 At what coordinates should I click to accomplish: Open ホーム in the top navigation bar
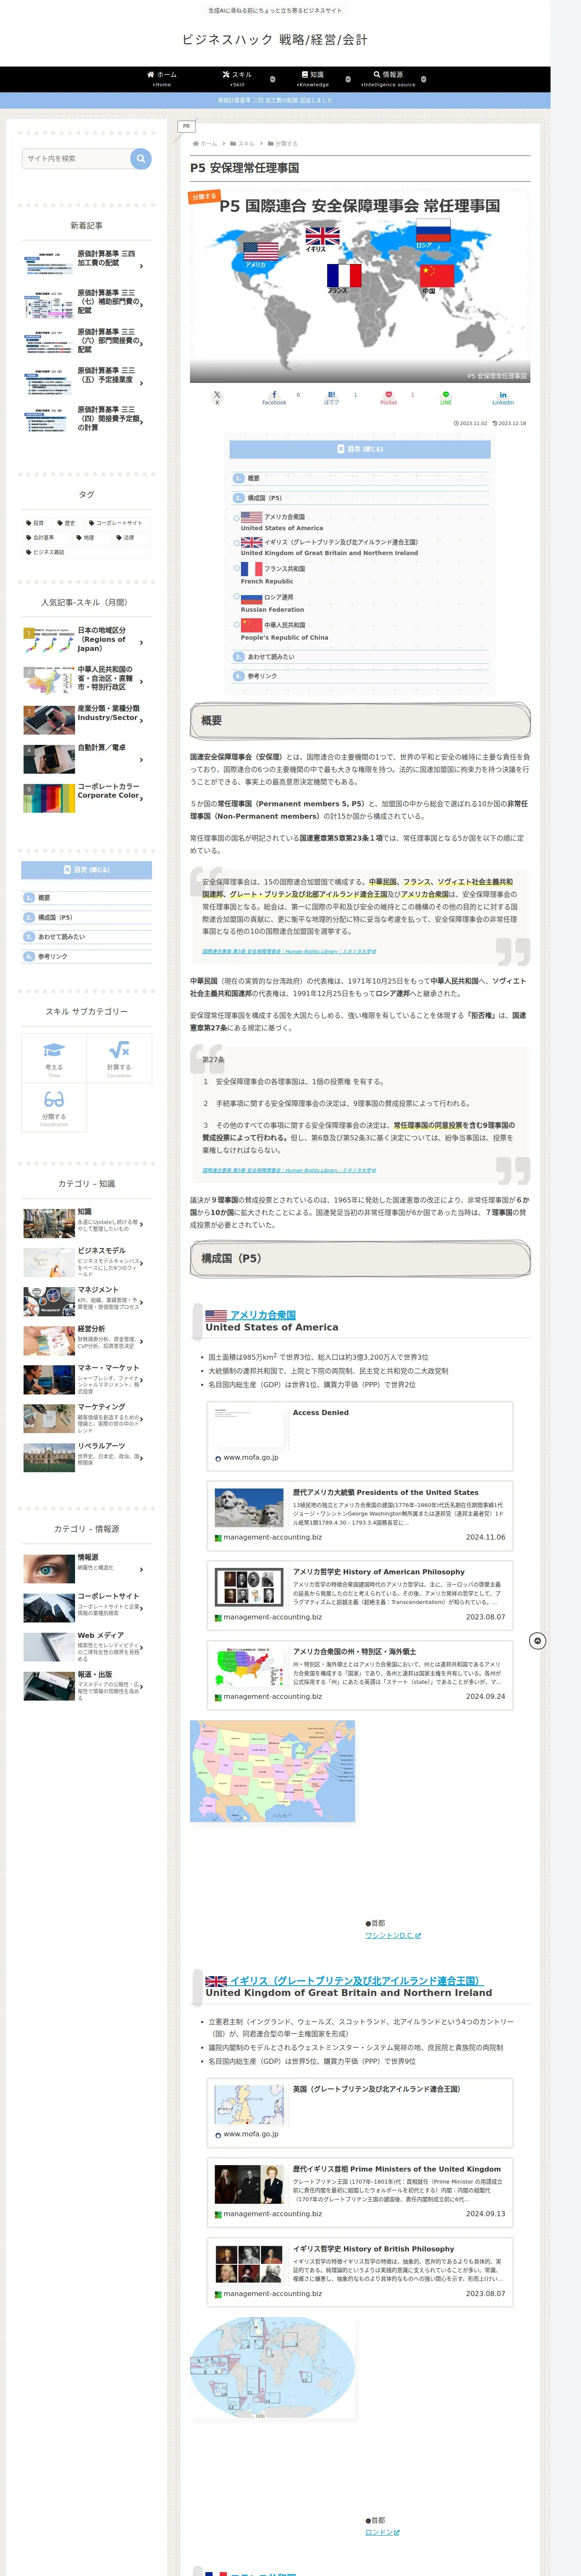pyautogui.click(x=162, y=79)
